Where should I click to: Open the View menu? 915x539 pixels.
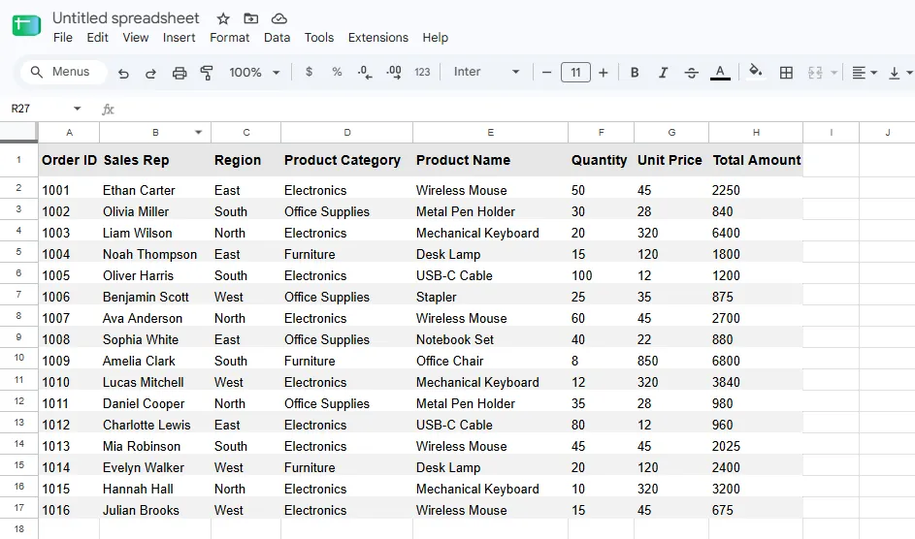pos(136,37)
